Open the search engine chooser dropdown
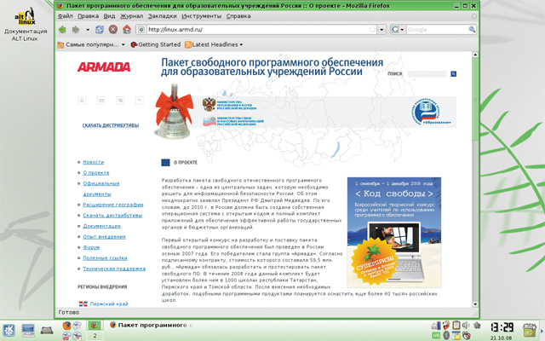545x341 pixels. (402, 30)
